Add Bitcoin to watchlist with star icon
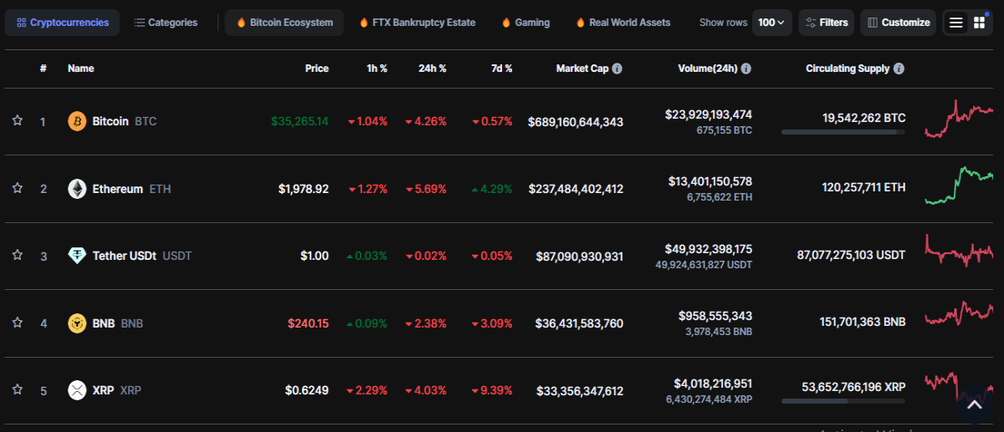Viewport: 1004px width, 432px height. 17,121
